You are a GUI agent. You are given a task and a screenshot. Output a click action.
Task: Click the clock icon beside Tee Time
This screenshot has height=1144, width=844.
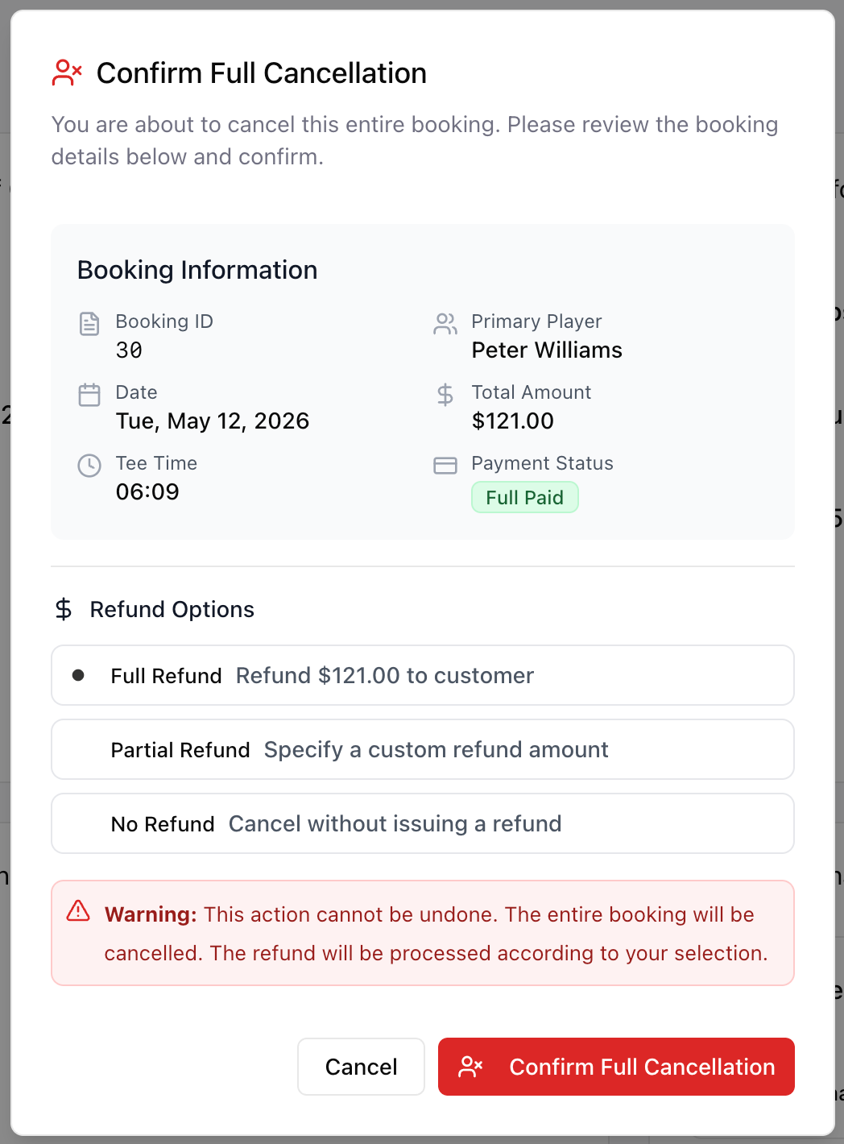[89, 466]
